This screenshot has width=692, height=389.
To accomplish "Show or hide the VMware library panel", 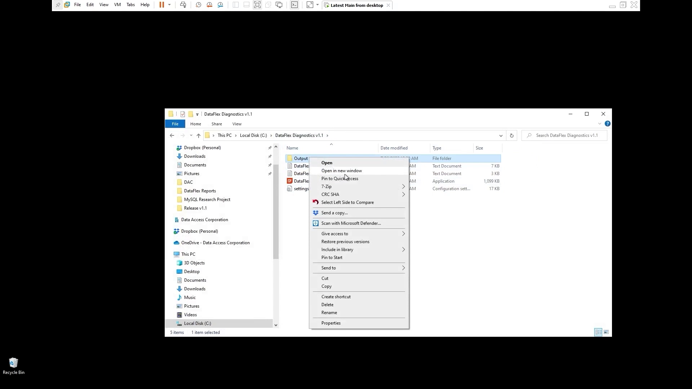I will (236, 5).
